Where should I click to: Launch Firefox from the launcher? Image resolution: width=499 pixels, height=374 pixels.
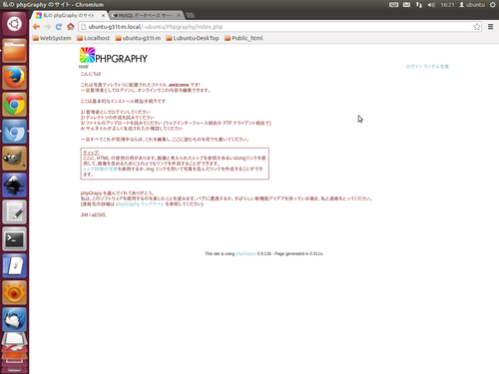click(14, 78)
